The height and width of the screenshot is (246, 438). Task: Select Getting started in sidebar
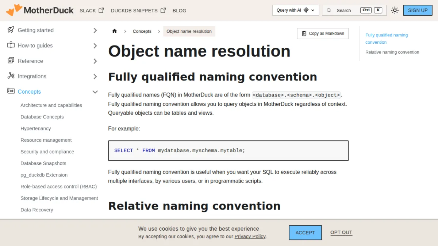pyautogui.click(x=36, y=30)
